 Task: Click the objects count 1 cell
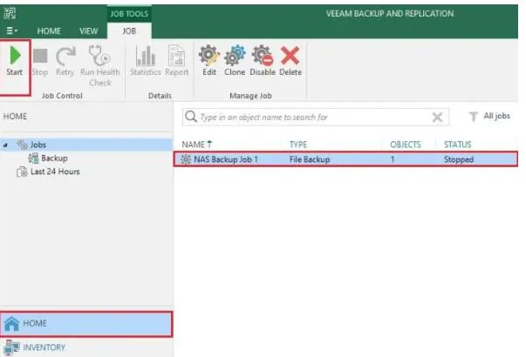(x=393, y=159)
